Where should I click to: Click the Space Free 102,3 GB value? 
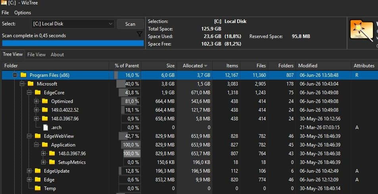[x=211, y=44]
